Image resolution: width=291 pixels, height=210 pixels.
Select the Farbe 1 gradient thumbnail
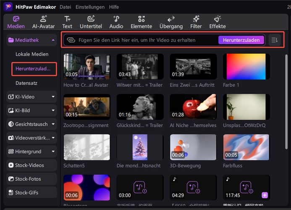point(246,67)
